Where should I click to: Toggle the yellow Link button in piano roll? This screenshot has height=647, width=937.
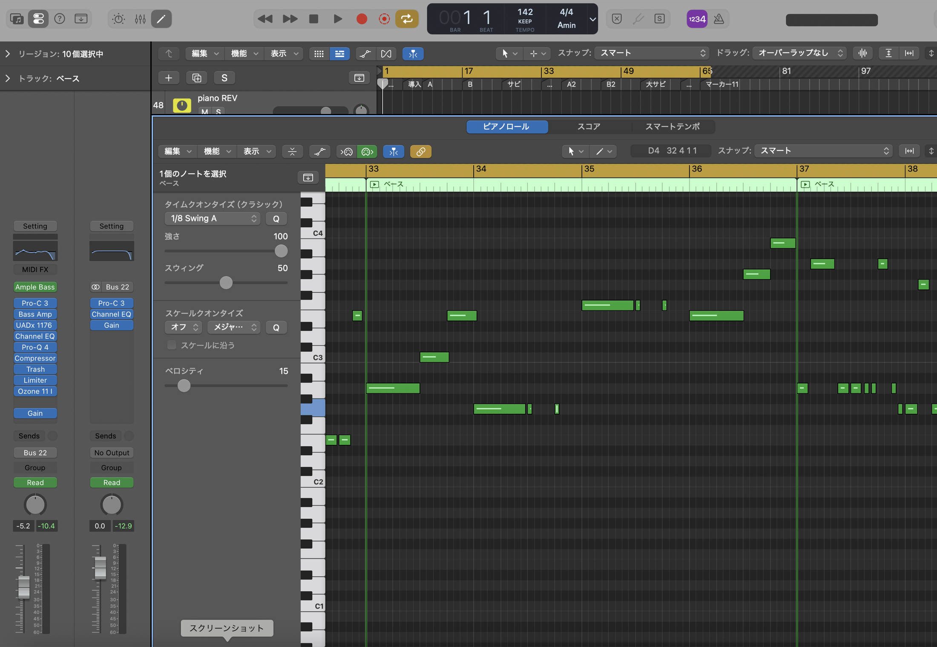pyautogui.click(x=420, y=152)
